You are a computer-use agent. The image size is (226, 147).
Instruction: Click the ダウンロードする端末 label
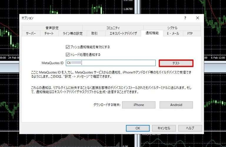(107, 105)
